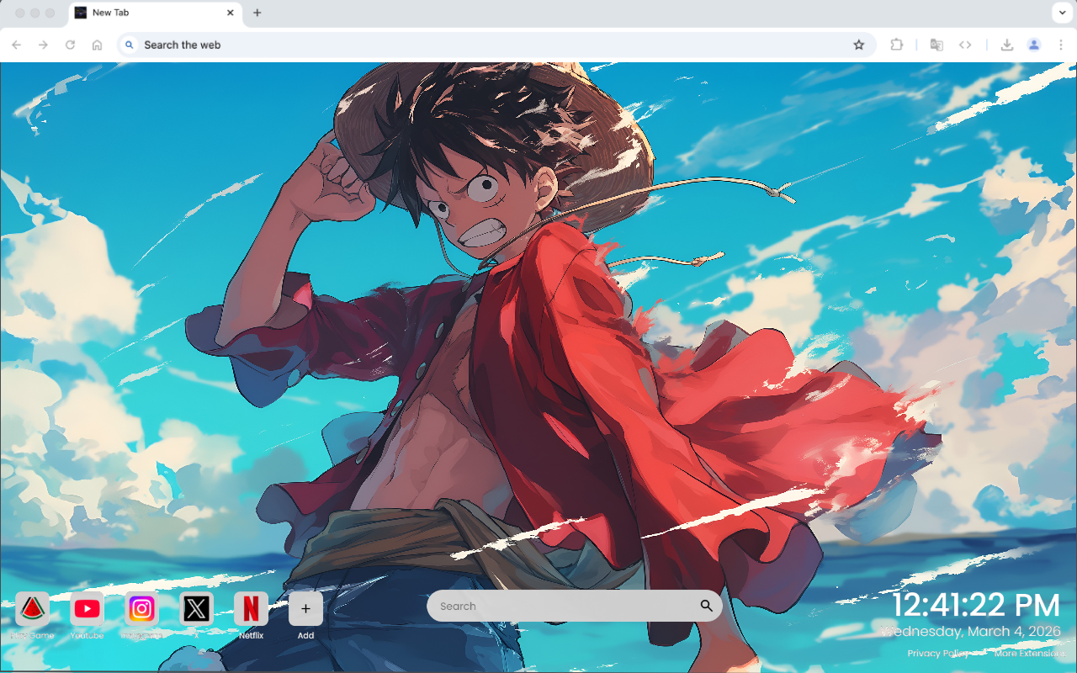The width and height of the screenshot is (1077, 673).
Task: Click the Home button in toolbar
Action: click(x=98, y=45)
